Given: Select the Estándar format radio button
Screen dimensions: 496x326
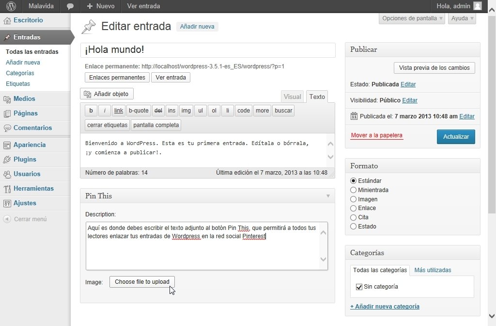Looking at the screenshot, I should (x=353, y=181).
